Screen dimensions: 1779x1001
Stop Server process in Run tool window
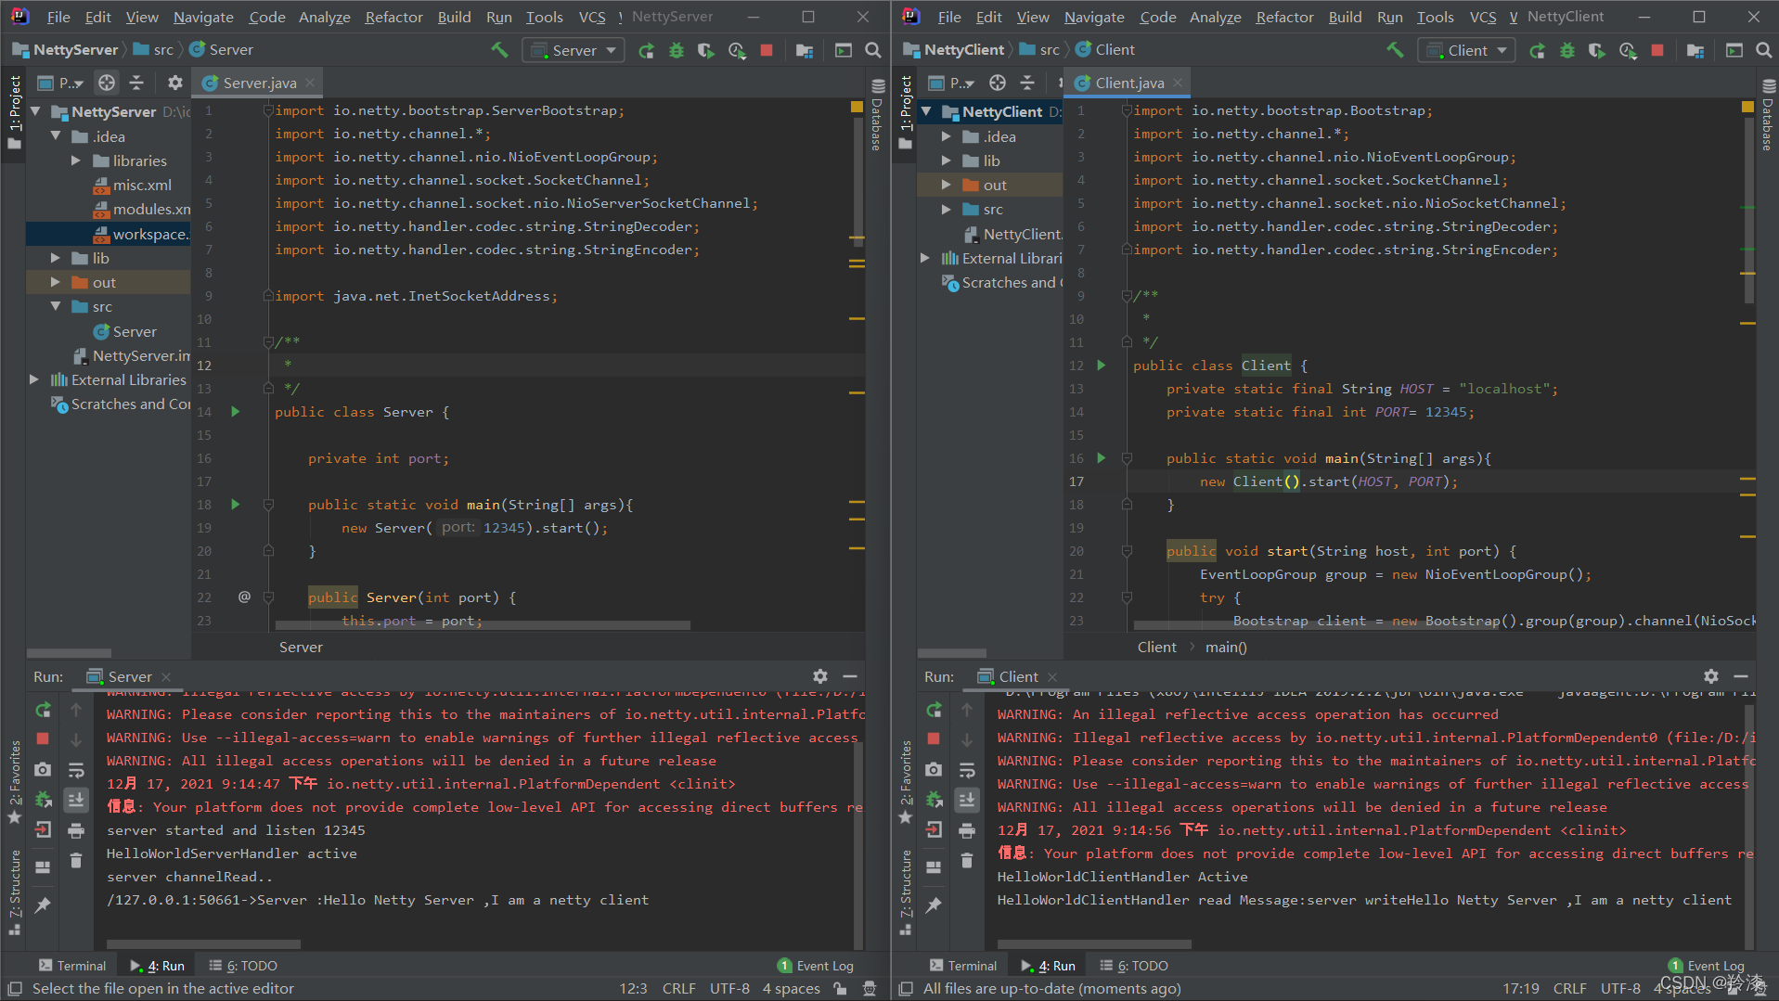[43, 738]
